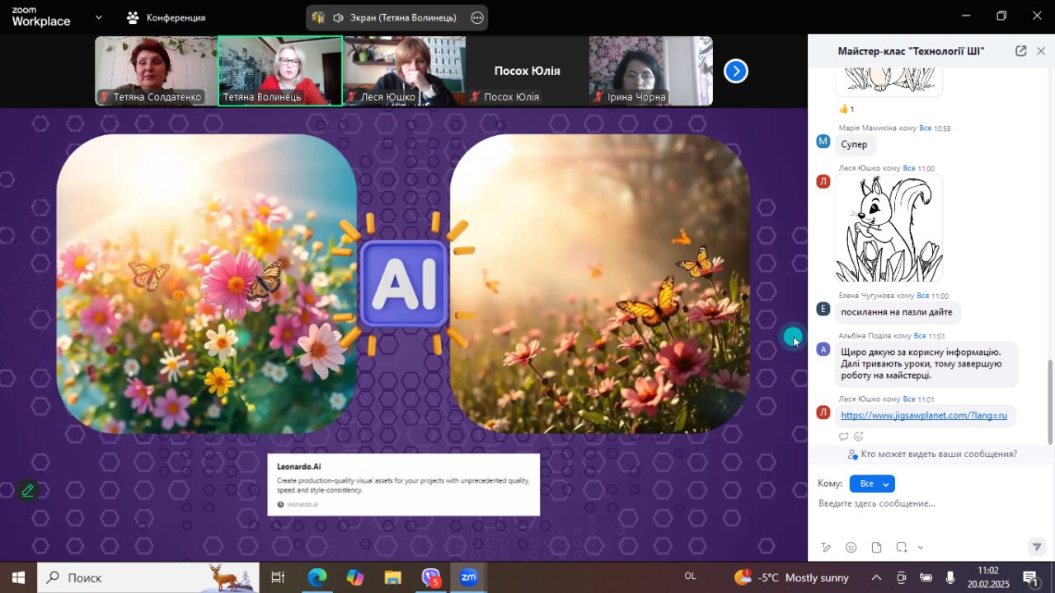The width and height of the screenshot is (1055, 593).
Task: Select Леся Юшко's video thumbnail
Action: tap(404, 71)
